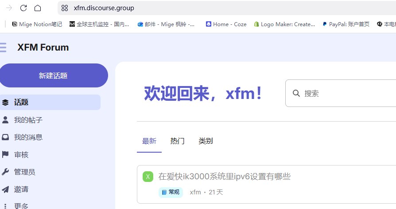Click the 欢迎回来，xfm！ heading

pos(203,93)
